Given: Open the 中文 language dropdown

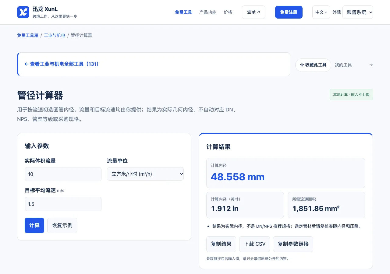Looking at the screenshot, I should pyautogui.click(x=321, y=12).
